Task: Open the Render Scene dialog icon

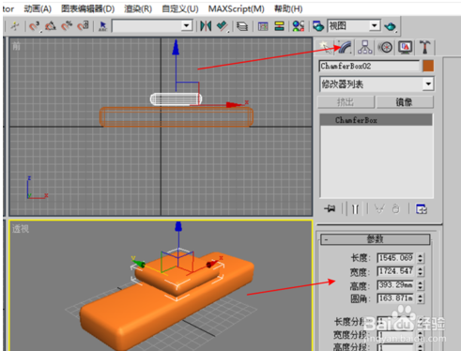Action: pos(318,26)
